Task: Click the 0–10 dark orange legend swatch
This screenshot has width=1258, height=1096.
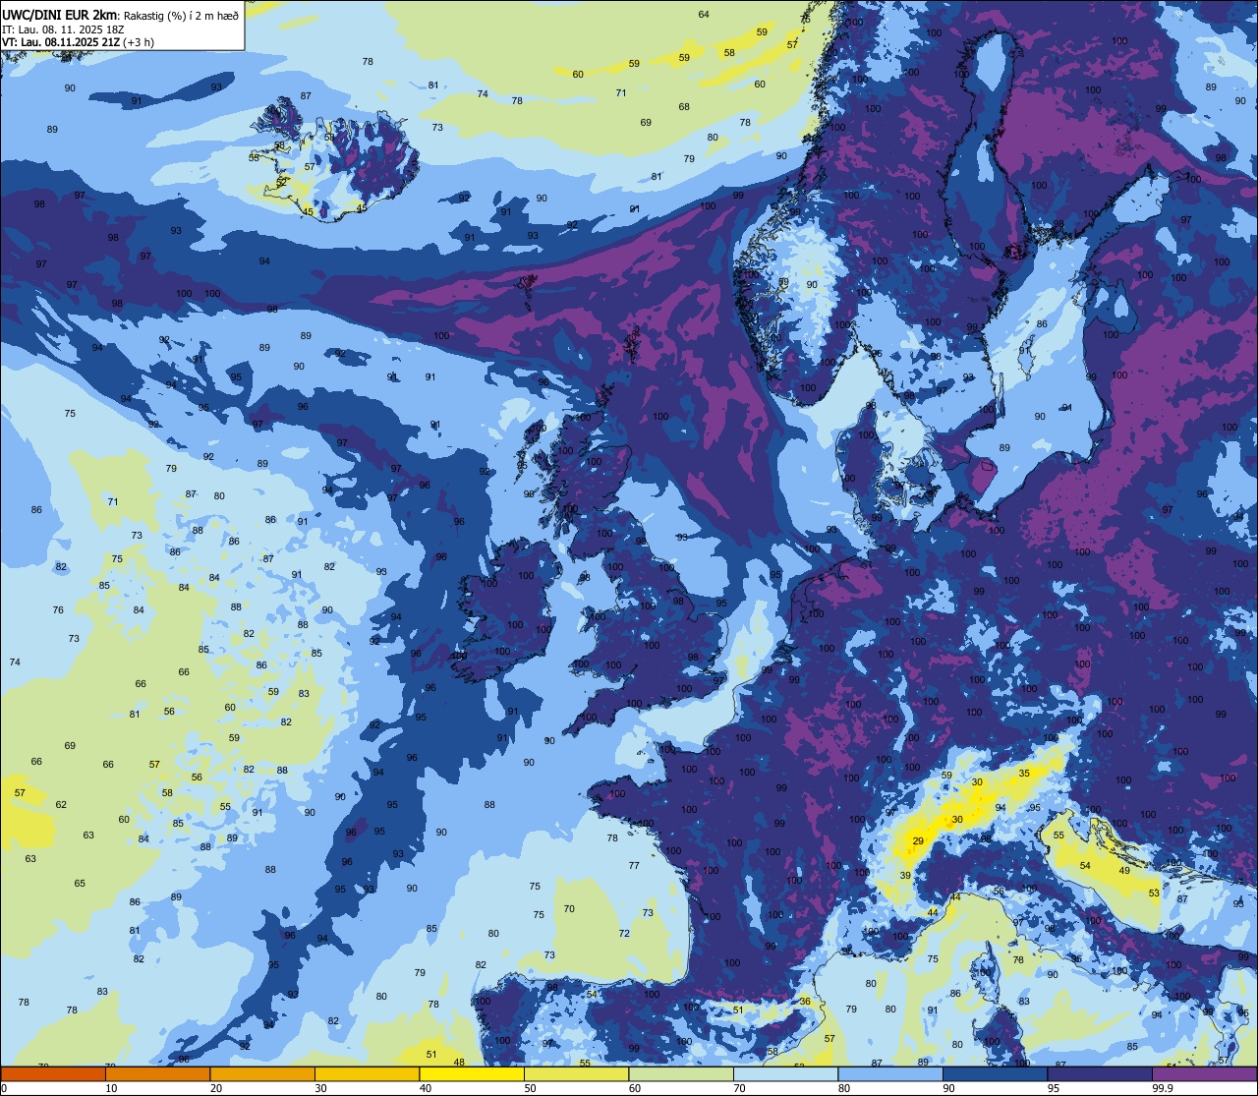Action: 53,1073
